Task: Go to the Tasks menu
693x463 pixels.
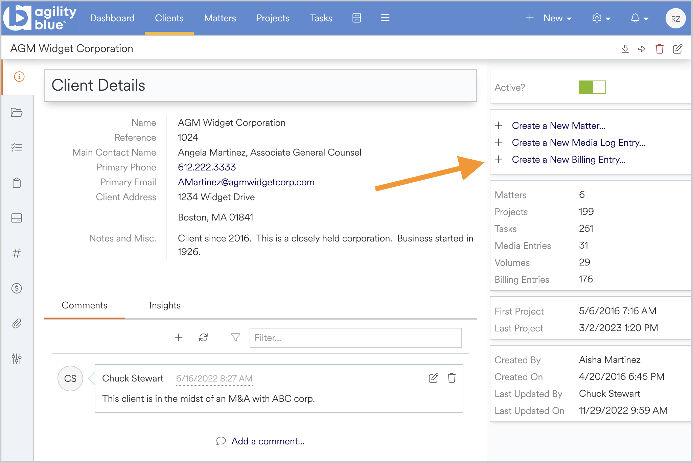Action: click(321, 18)
